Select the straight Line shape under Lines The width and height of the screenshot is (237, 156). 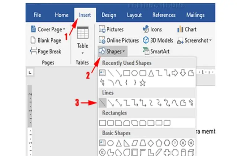[103, 103]
